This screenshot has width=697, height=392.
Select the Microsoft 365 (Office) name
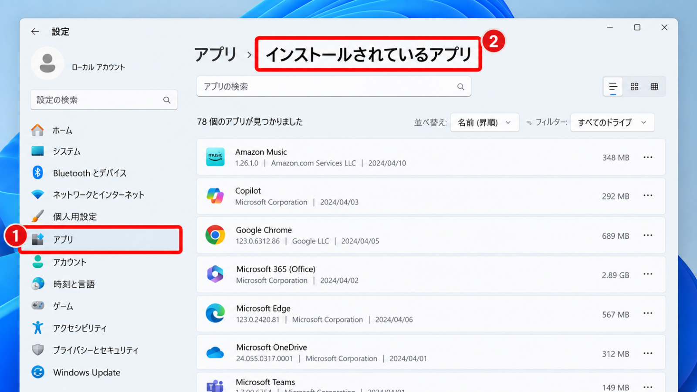click(276, 269)
